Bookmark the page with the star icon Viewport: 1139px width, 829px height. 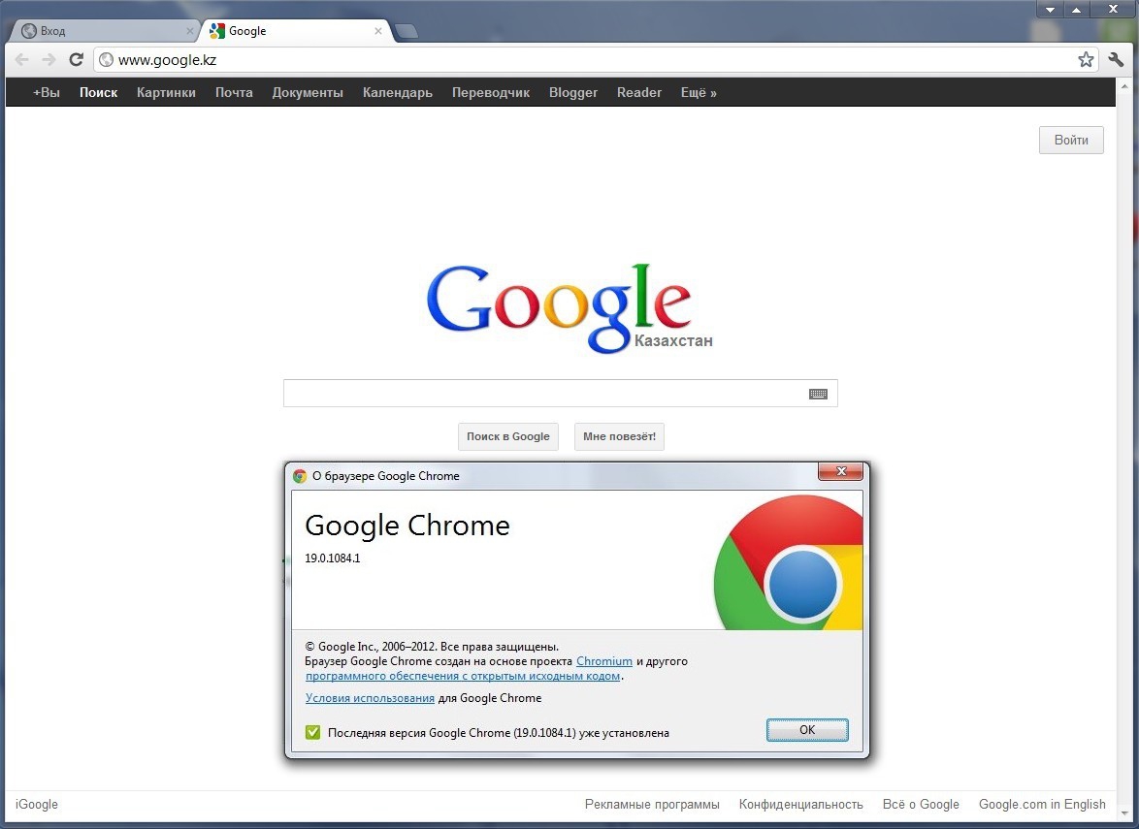(1086, 60)
